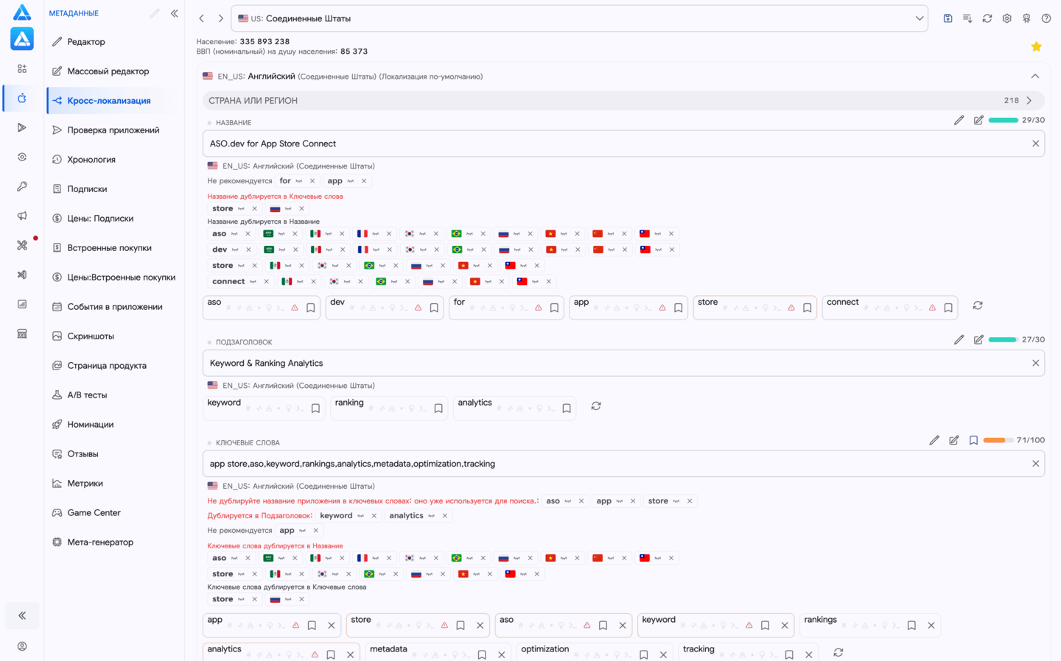The image size is (1061, 661).
Task: Open the bar chart icon in sidebar
Action: pyautogui.click(x=22, y=304)
